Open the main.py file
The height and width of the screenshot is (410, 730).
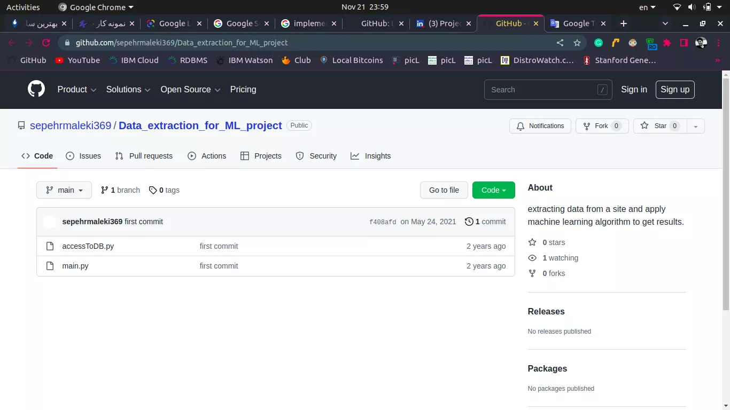(x=75, y=266)
